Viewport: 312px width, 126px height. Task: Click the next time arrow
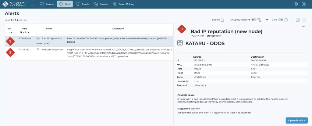[26, 32]
